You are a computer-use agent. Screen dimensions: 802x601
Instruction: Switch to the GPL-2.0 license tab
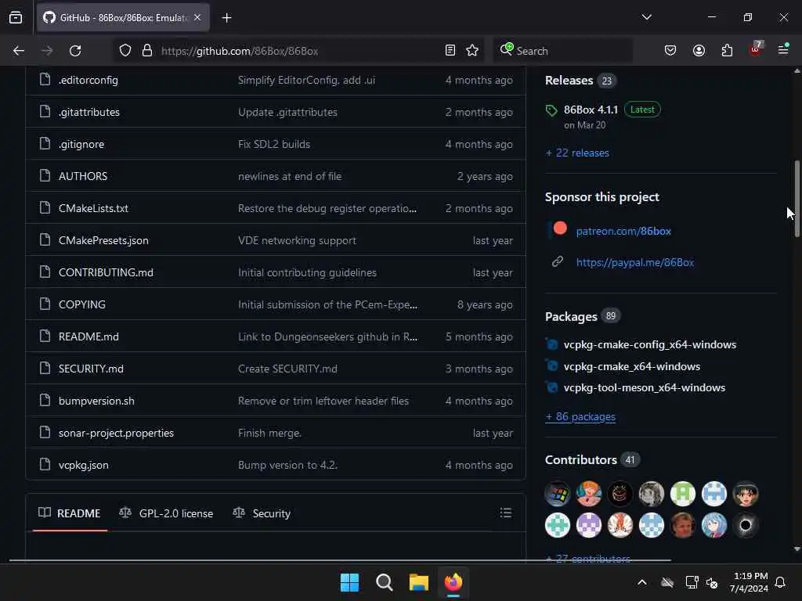(166, 513)
